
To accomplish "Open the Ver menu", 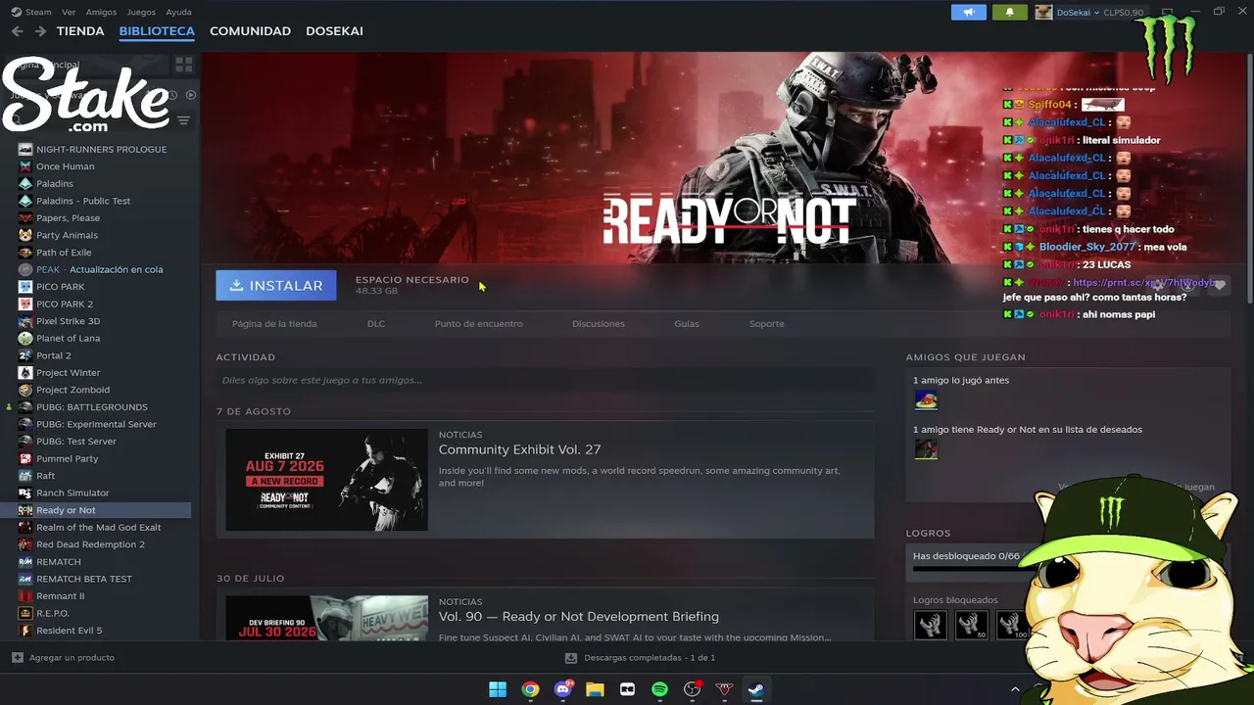I will coord(69,13).
